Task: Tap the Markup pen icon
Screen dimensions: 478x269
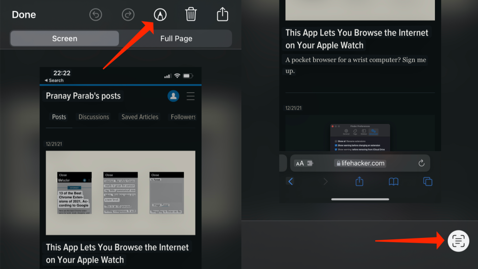Action: coord(160,15)
